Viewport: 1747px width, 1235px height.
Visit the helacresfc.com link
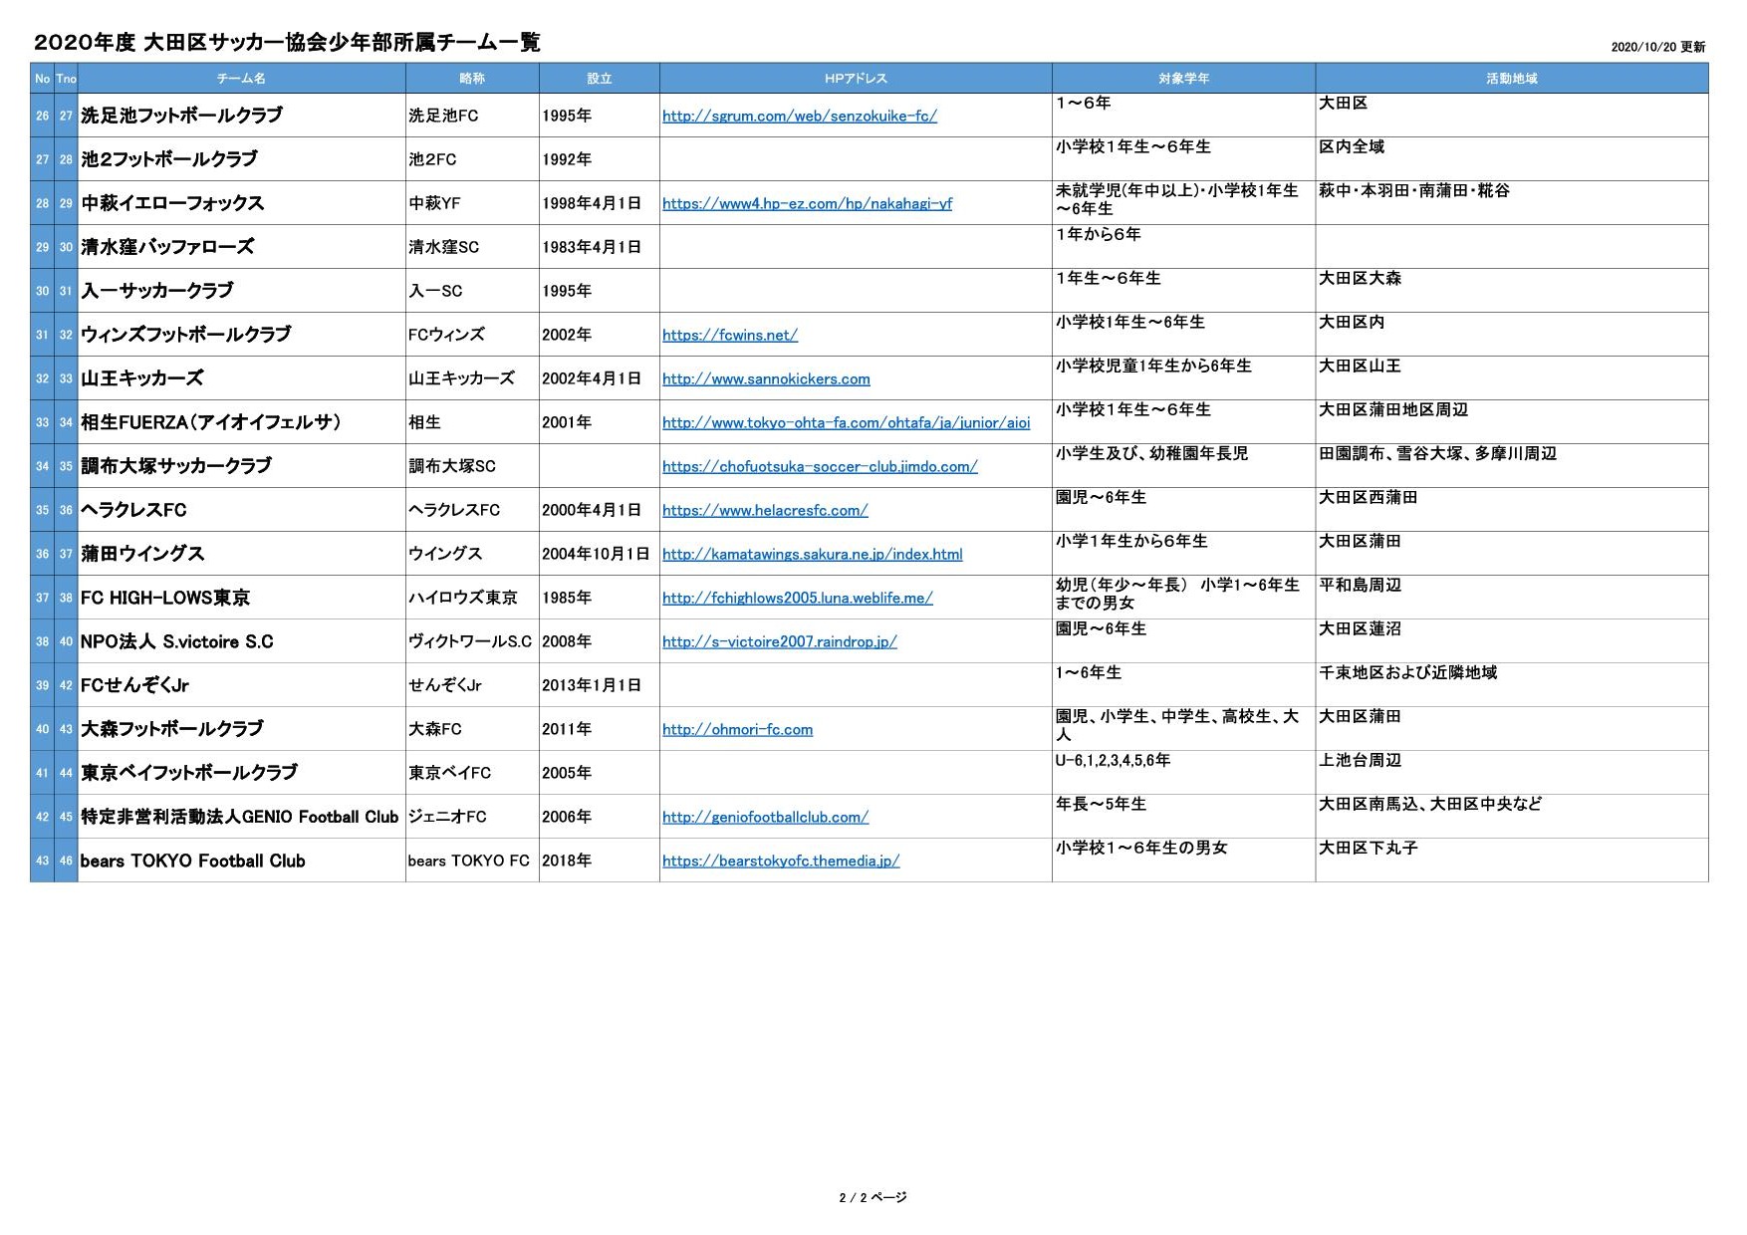[764, 511]
